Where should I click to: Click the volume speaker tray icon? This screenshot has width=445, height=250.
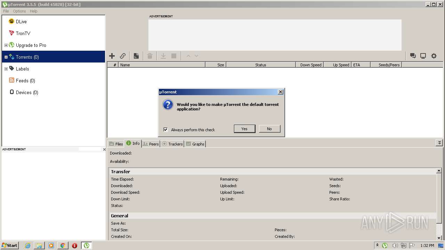395,245
